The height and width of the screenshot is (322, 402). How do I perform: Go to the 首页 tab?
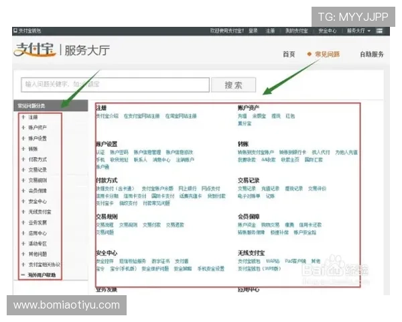(289, 54)
